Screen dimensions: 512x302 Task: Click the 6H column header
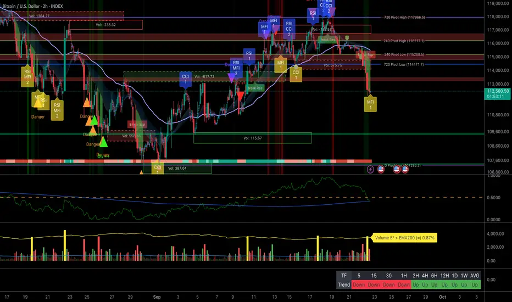click(x=434, y=276)
